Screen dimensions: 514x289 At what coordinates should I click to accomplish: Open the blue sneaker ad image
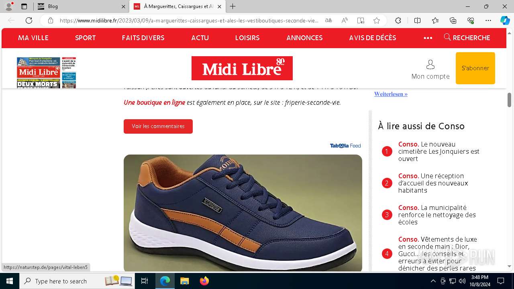tap(243, 213)
